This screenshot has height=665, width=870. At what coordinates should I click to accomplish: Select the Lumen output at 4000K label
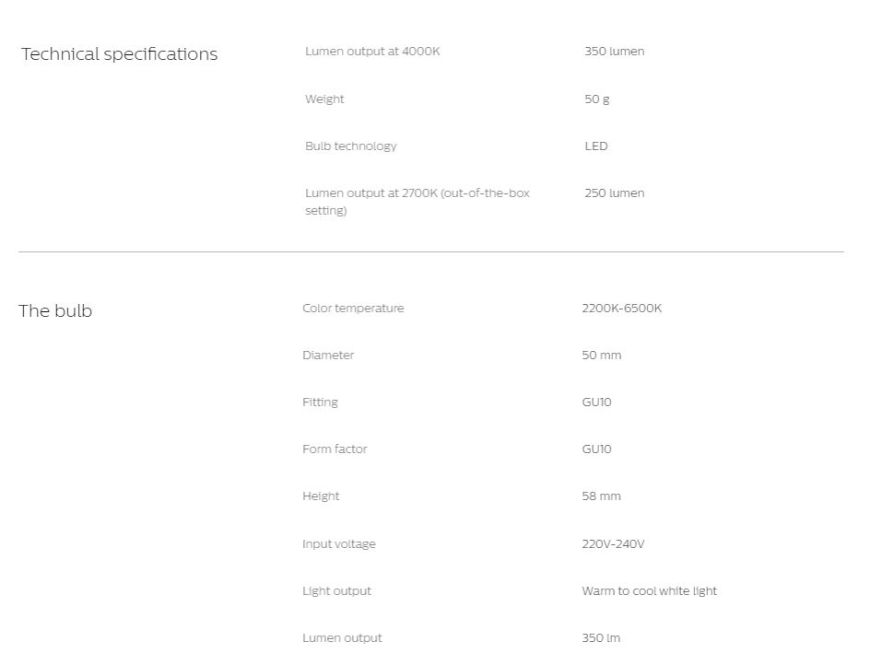372,52
